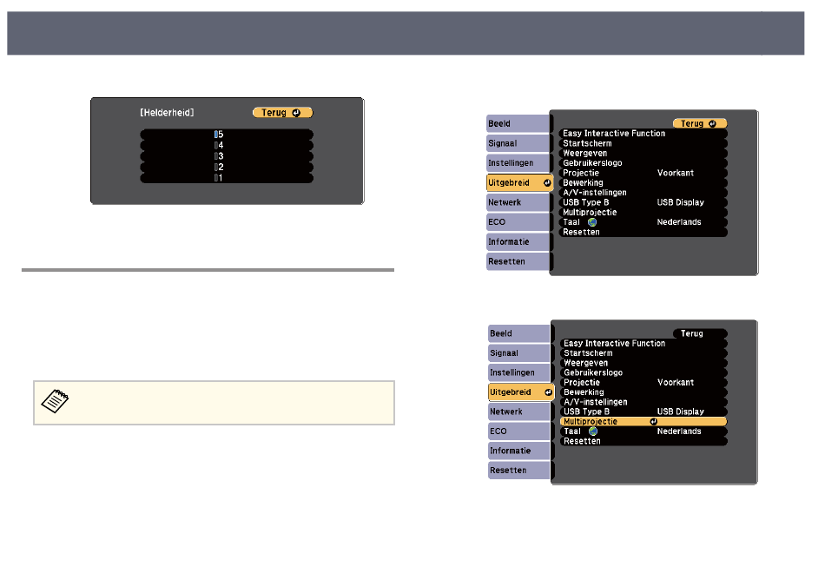
Task: Click the note pad icon in the note box
Action: (55, 401)
